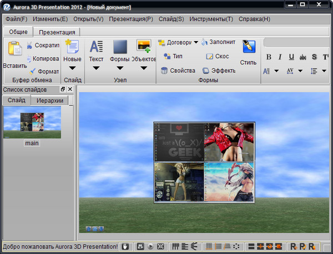Viewport: 333px width, 254px height.
Task: Toggle italic text formatting
Action: coord(280,57)
